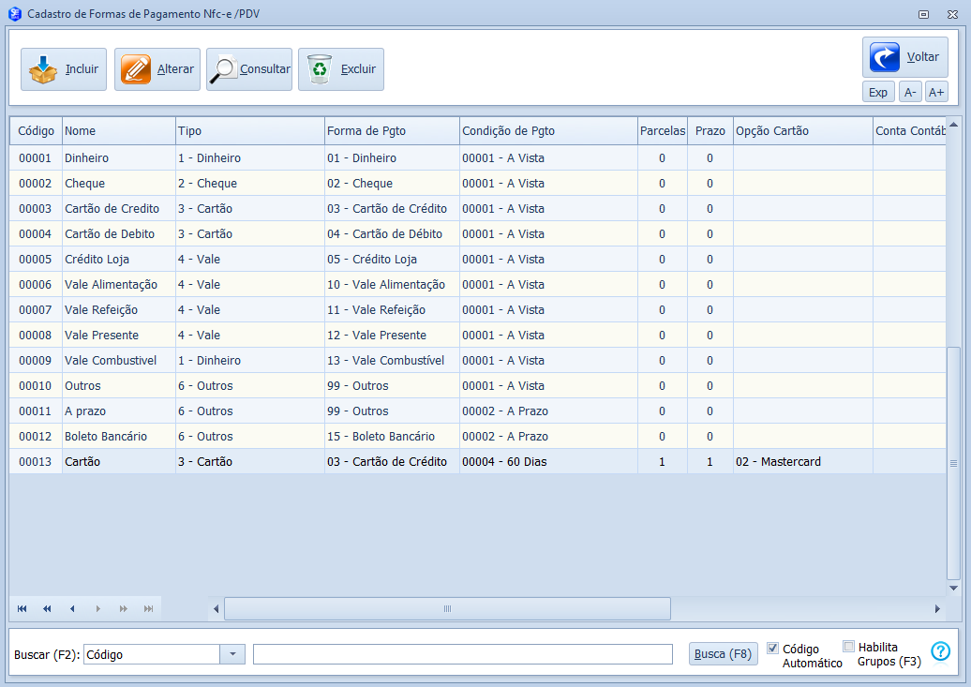Go to previous record arrow

[72, 609]
